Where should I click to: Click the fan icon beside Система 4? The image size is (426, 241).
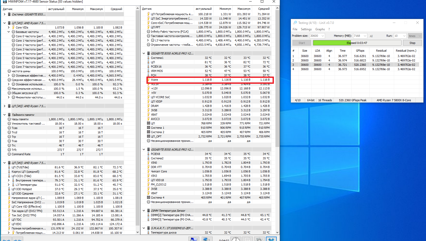point(149,198)
